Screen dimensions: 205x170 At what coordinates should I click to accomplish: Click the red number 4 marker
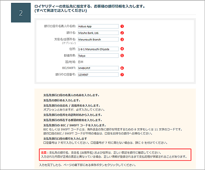[122, 49]
